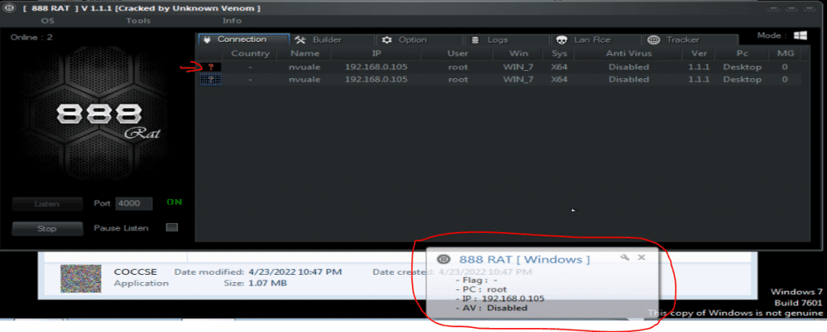The height and width of the screenshot is (332, 827).
Task: Sort by the Pc column header
Action: 742,53
